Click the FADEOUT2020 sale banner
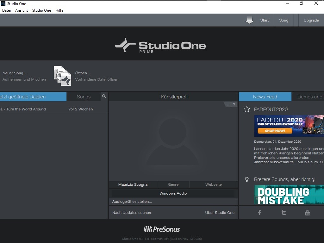The height and width of the screenshot is (243, 324). tap(289, 126)
